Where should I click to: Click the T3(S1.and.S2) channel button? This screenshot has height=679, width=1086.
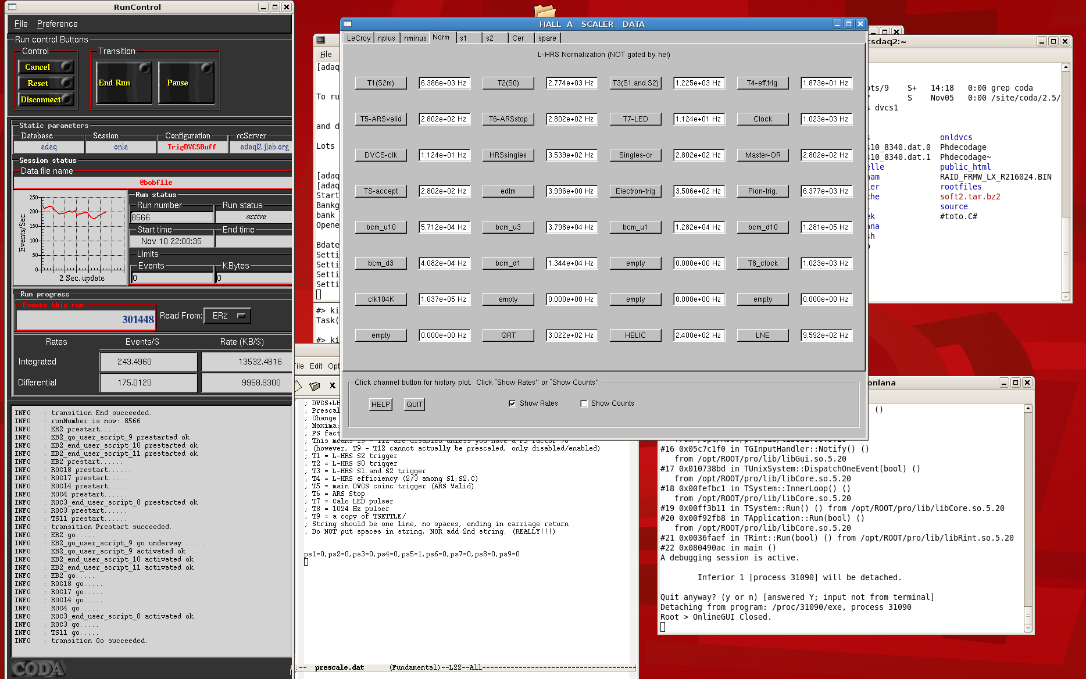[x=635, y=83]
